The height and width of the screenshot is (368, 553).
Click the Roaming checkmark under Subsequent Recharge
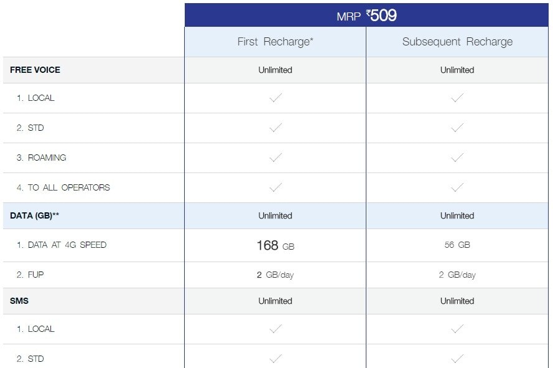point(457,158)
